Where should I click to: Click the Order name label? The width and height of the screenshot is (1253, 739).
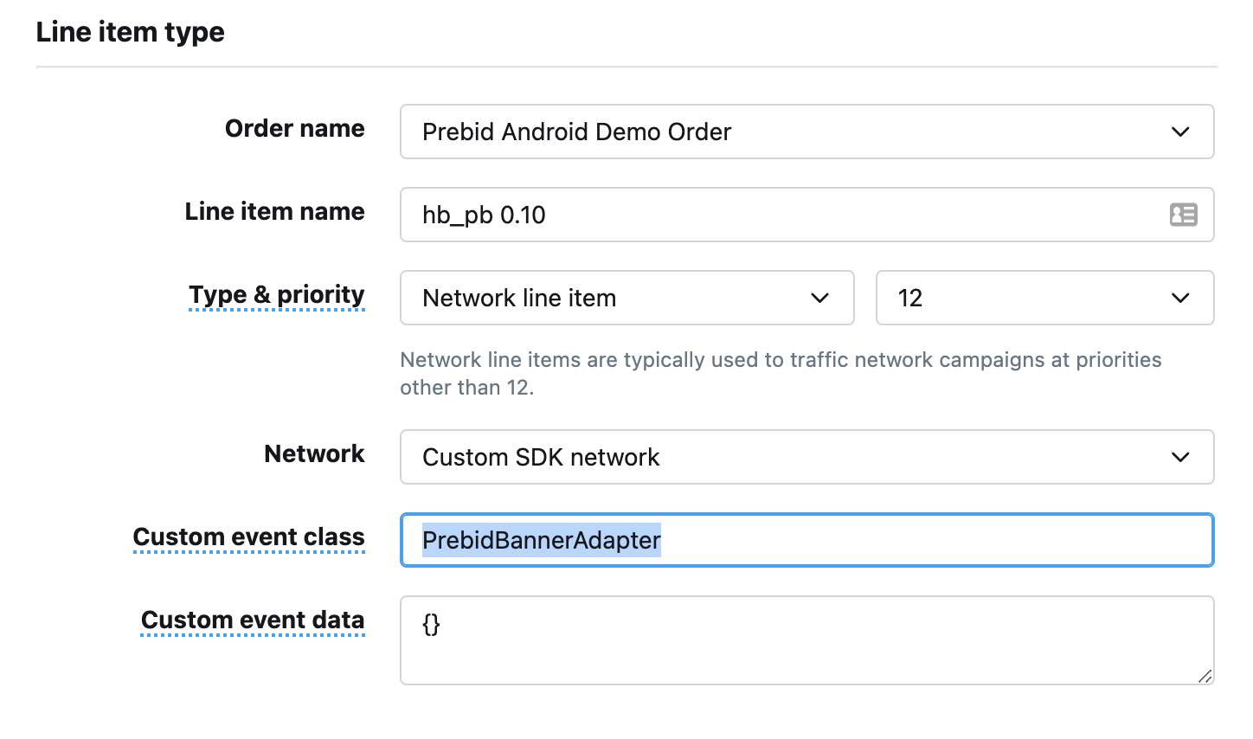pyautogui.click(x=294, y=129)
